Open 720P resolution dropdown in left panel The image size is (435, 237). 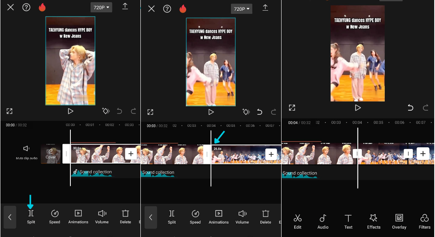(x=101, y=8)
